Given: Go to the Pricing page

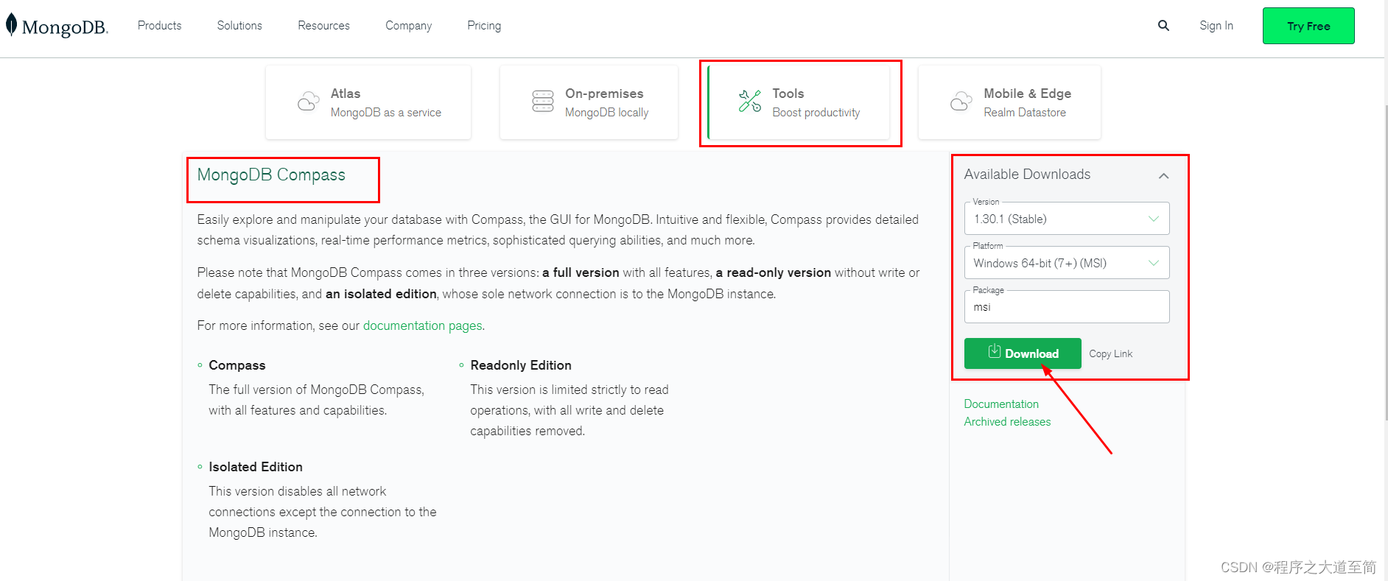Looking at the screenshot, I should (x=484, y=26).
